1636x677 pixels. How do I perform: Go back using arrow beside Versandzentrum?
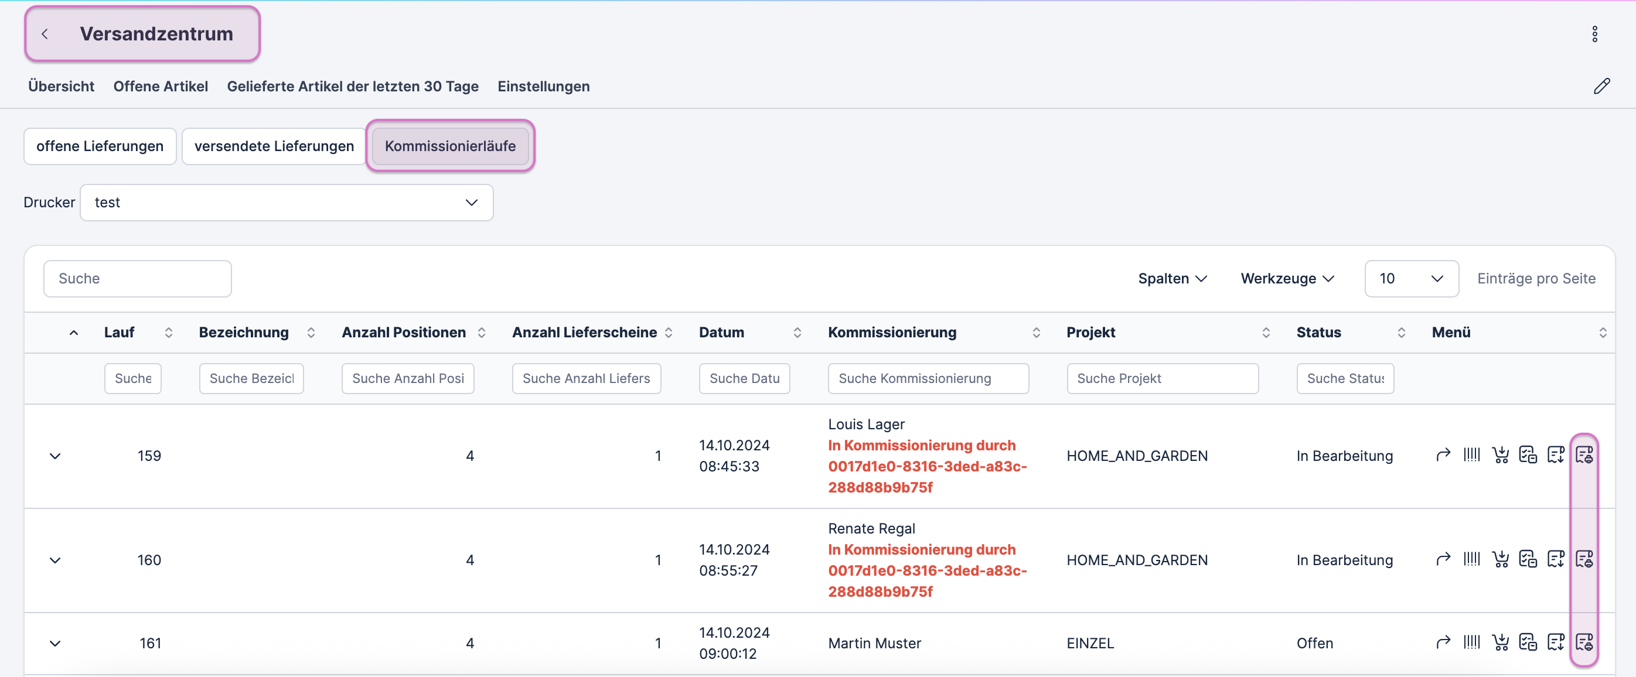pyautogui.click(x=45, y=33)
